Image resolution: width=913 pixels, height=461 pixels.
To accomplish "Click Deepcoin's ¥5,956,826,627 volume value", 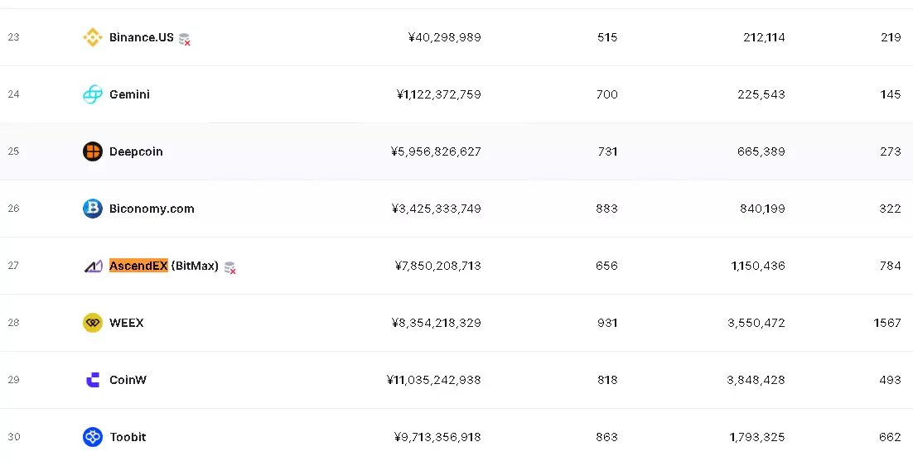I will [x=436, y=151].
